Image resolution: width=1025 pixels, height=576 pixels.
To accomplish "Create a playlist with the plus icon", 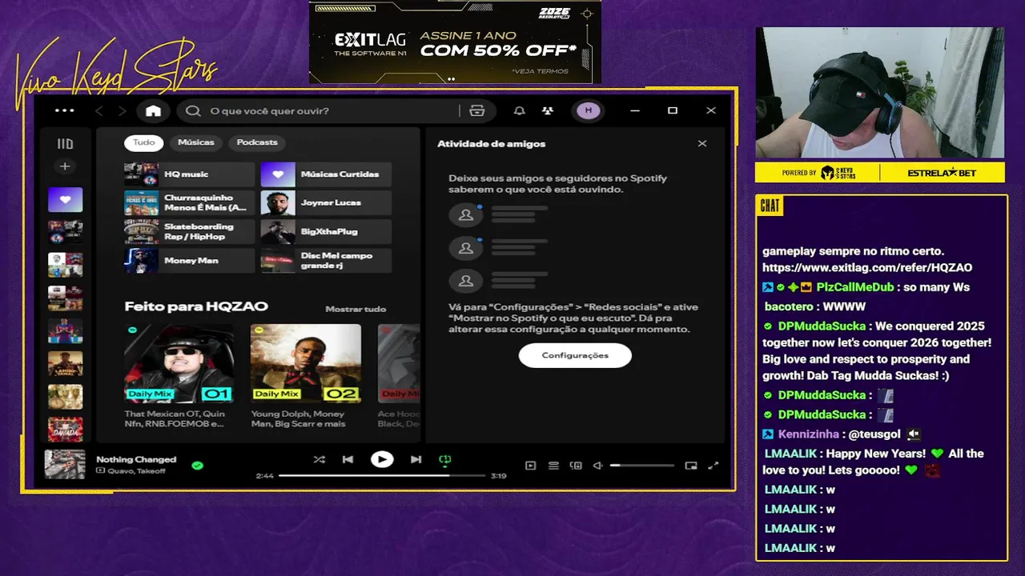I will [x=65, y=166].
